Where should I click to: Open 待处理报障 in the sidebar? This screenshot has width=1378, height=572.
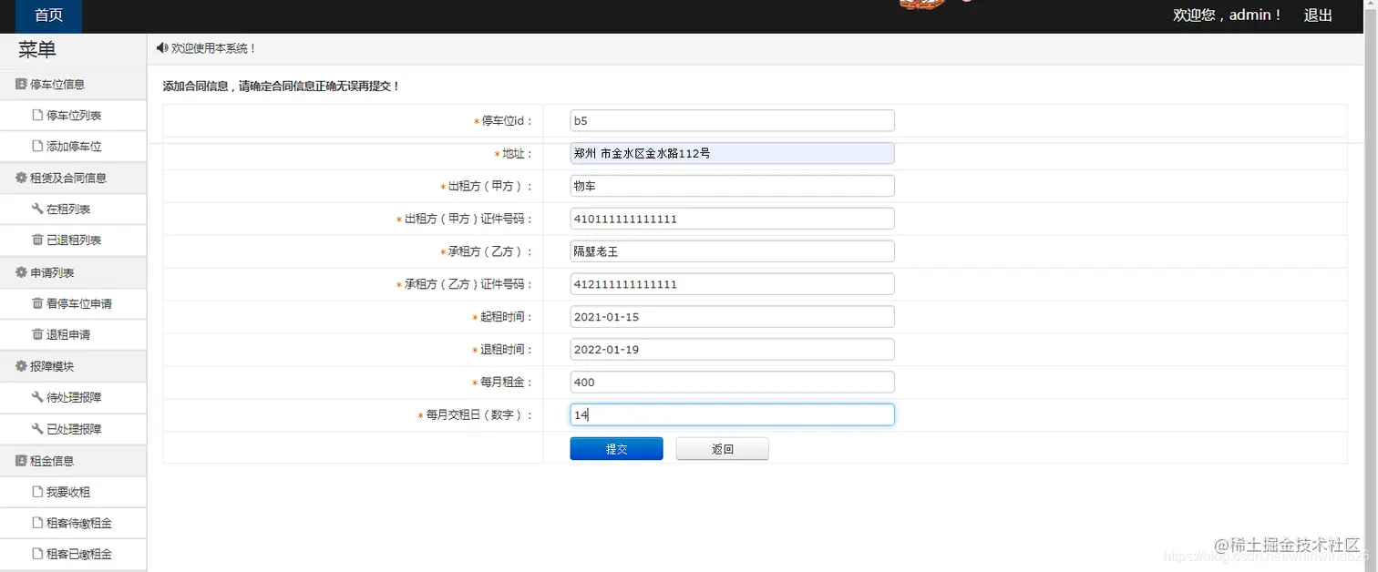(x=73, y=398)
